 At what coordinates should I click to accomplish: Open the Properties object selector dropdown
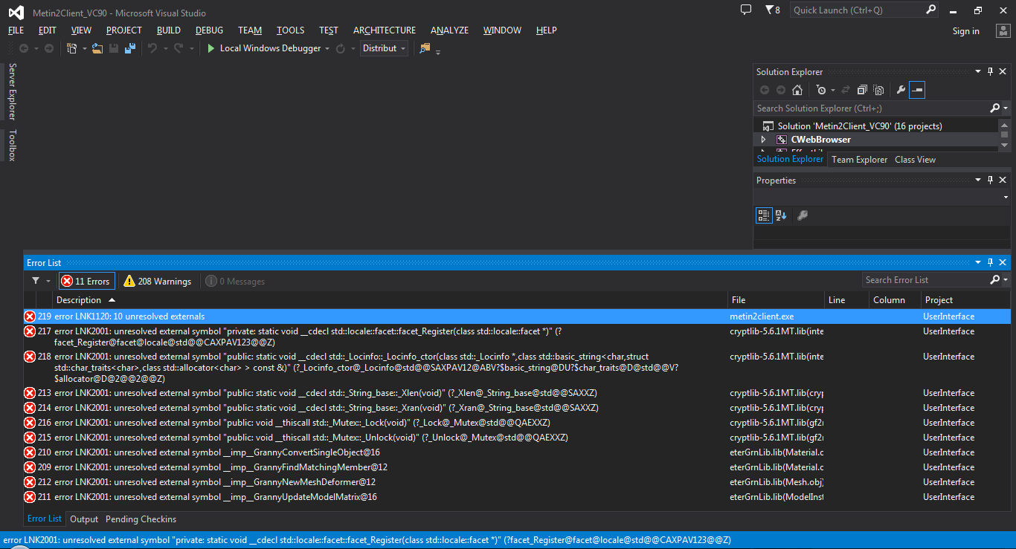1005,198
